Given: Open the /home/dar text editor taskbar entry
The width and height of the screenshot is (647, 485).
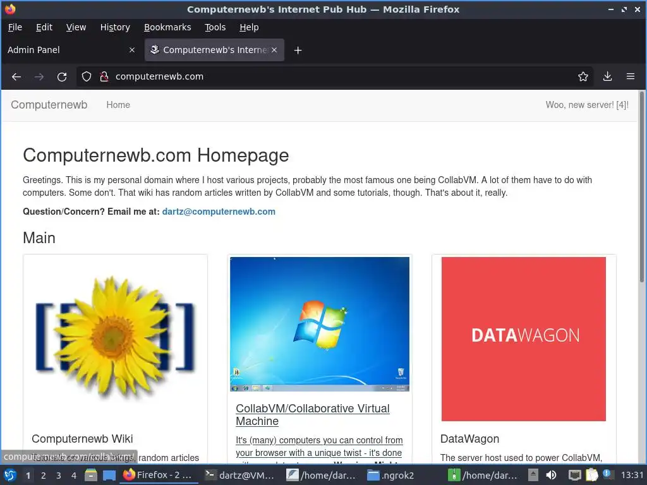Looking at the screenshot, I should pyautogui.click(x=321, y=475).
